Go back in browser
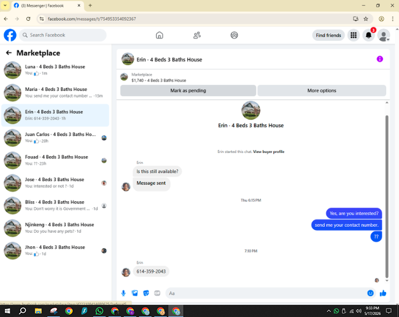Image resolution: width=399 pixels, height=317 pixels. (x=6, y=19)
